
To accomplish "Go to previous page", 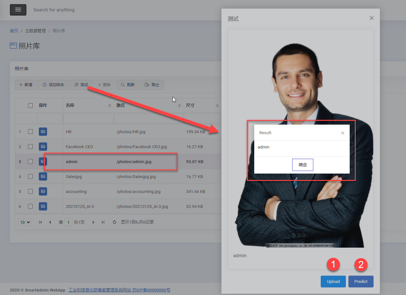I will (50, 222).
